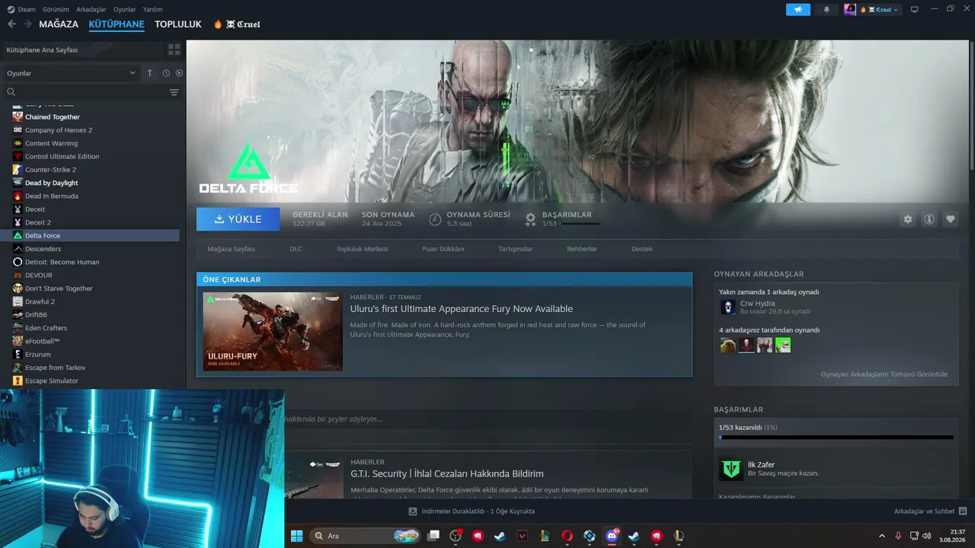Screen dimensions: 975x548
Task: Open the Uluru's first Ultimate Appearance news headline
Action: [462, 309]
